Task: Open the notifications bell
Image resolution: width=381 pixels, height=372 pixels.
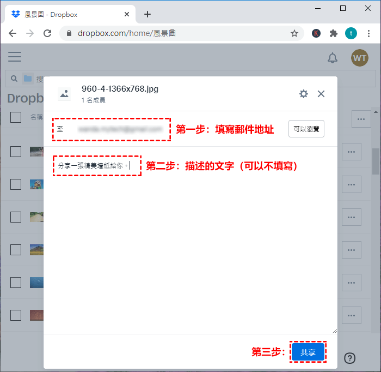Action: 332,58
